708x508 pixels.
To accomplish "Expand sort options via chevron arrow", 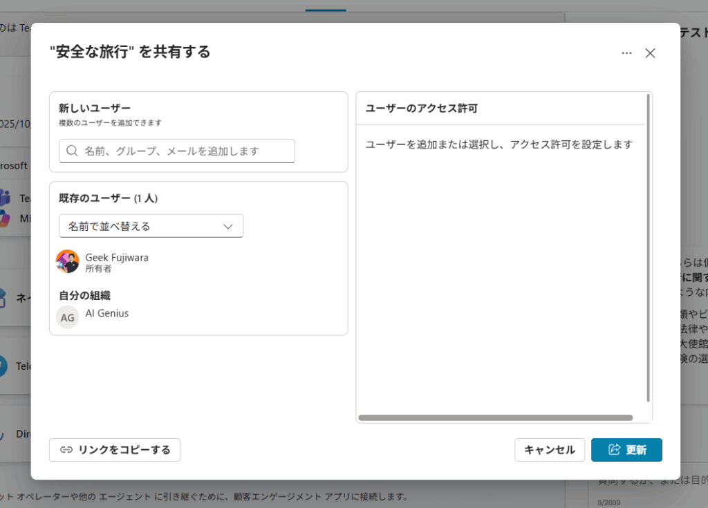I will pyautogui.click(x=228, y=226).
